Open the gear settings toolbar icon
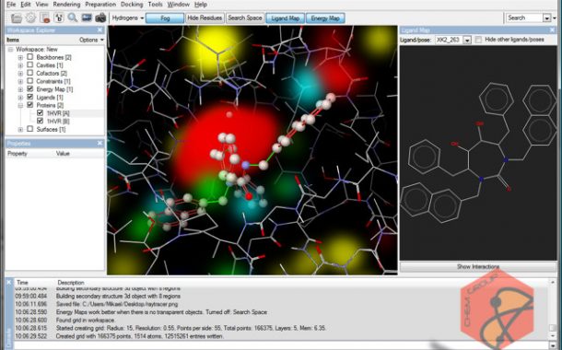This screenshot has width=562, height=350. tap(30, 17)
